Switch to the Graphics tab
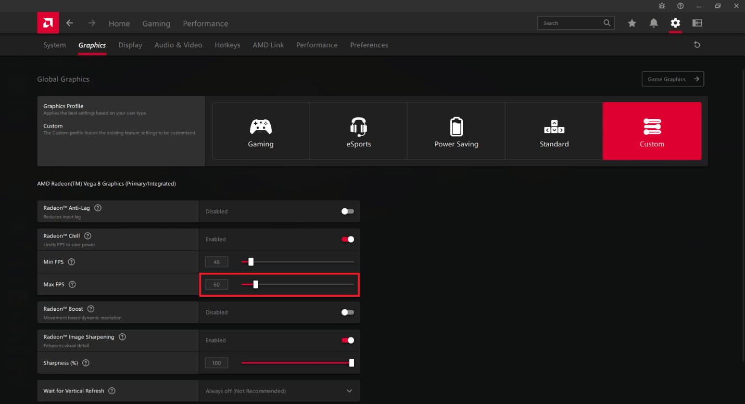 pos(92,45)
